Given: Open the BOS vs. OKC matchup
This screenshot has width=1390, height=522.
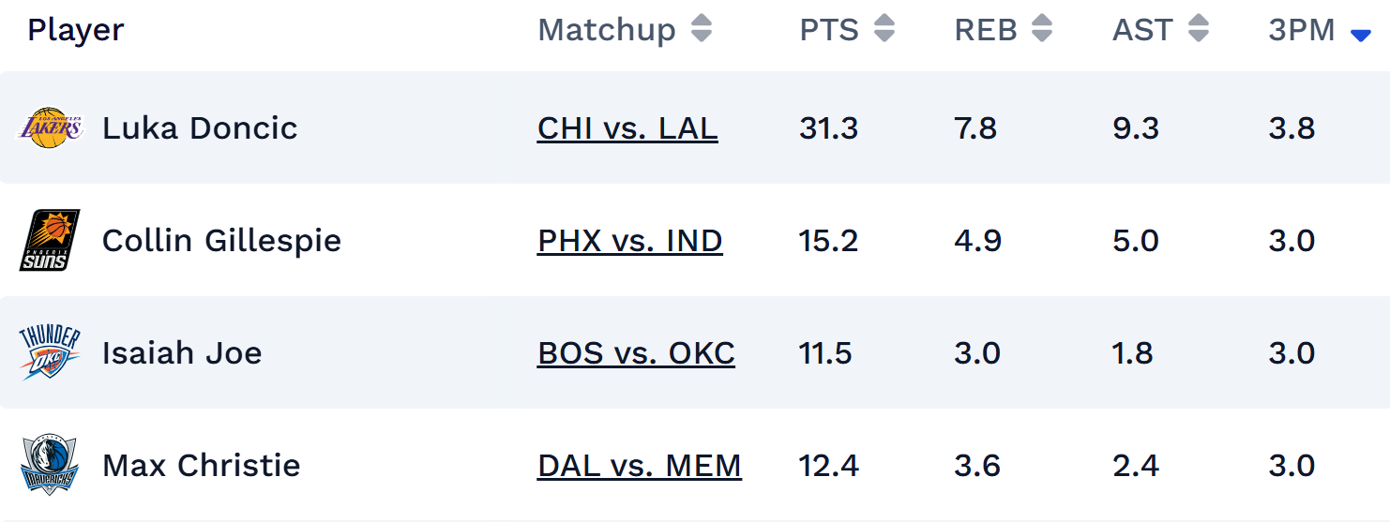Looking at the screenshot, I should pyautogui.click(x=636, y=353).
